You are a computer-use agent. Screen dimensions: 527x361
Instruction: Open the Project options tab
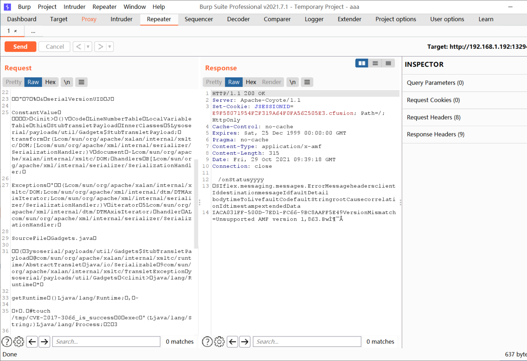(396, 19)
